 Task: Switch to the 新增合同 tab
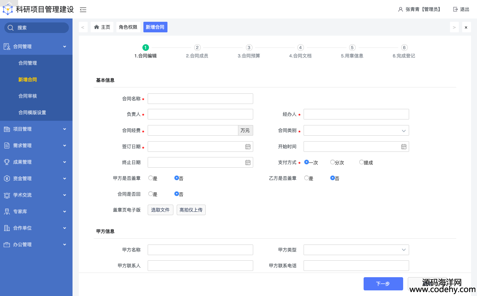pyautogui.click(x=155, y=27)
